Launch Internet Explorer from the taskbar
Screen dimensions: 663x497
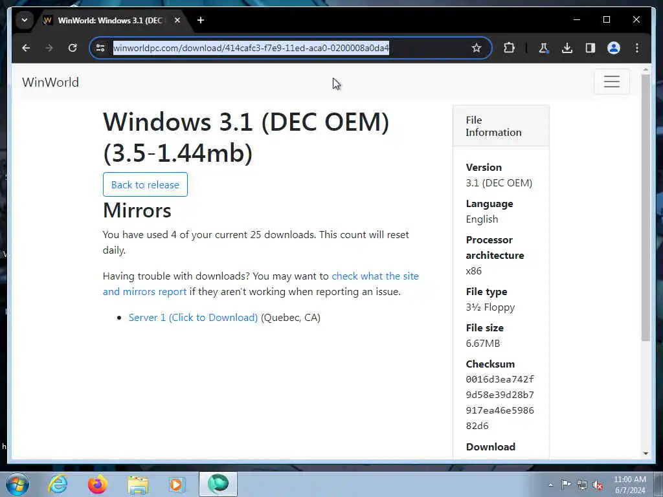[x=58, y=484]
